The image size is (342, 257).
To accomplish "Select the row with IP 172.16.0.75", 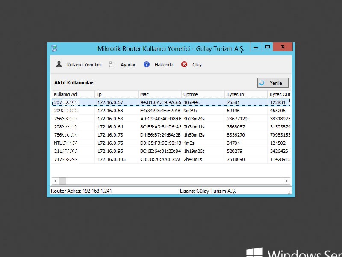I will pyautogui.click(x=110, y=143).
